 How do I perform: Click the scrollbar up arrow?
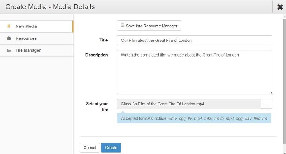pyautogui.click(x=284, y=17)
